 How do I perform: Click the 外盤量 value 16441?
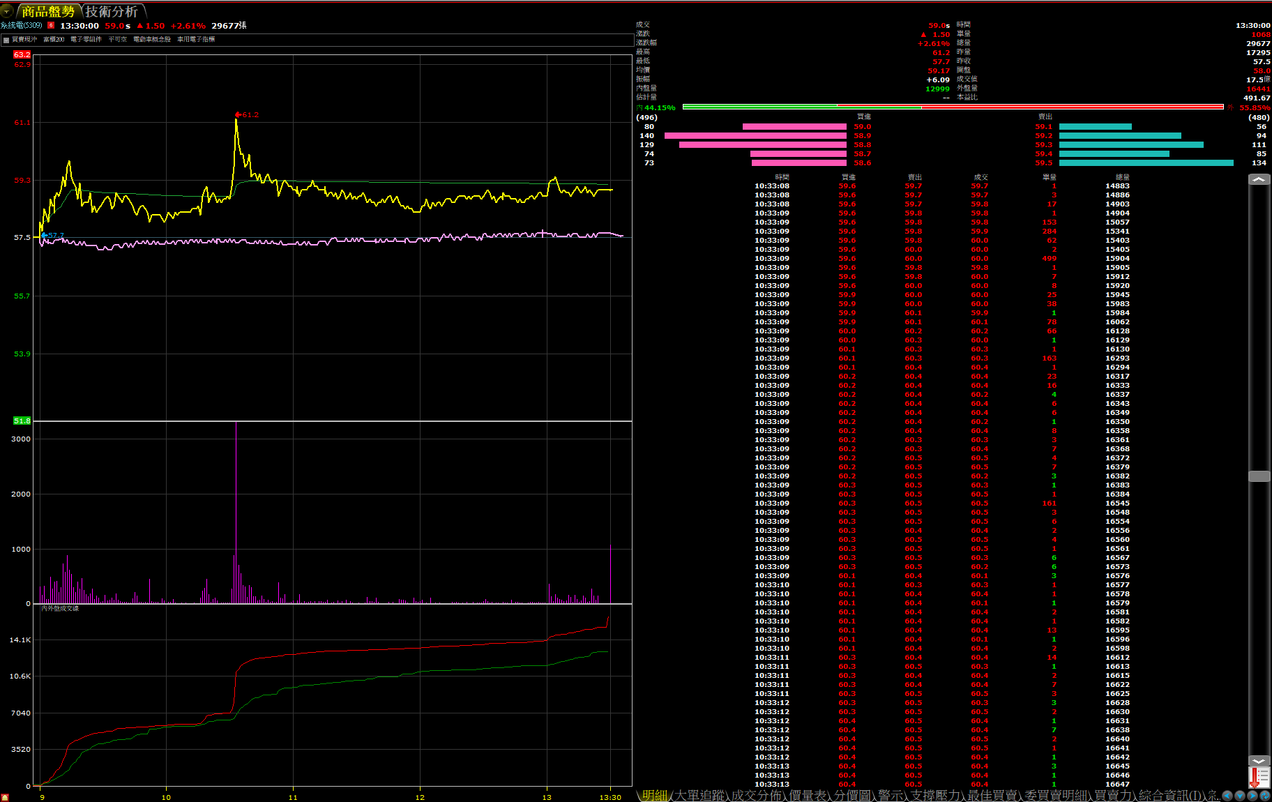click(1258, 89)
